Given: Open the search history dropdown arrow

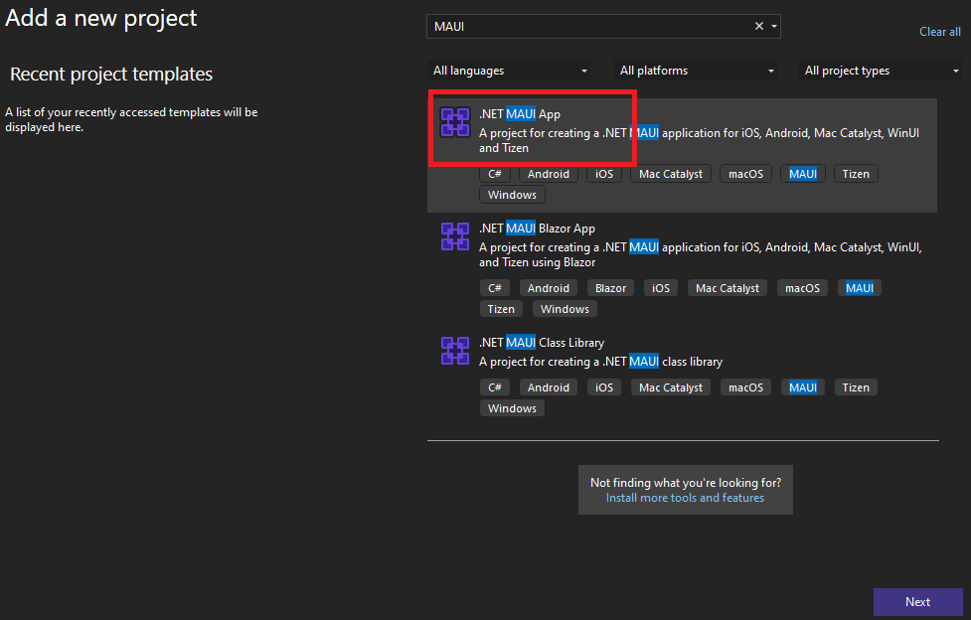Looking at the screenshot, I should 774,27.
